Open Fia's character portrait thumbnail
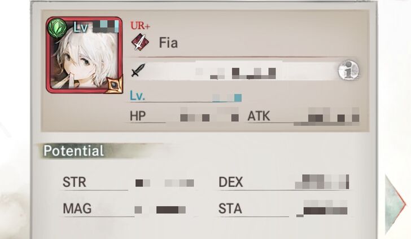 pos(84,55)
